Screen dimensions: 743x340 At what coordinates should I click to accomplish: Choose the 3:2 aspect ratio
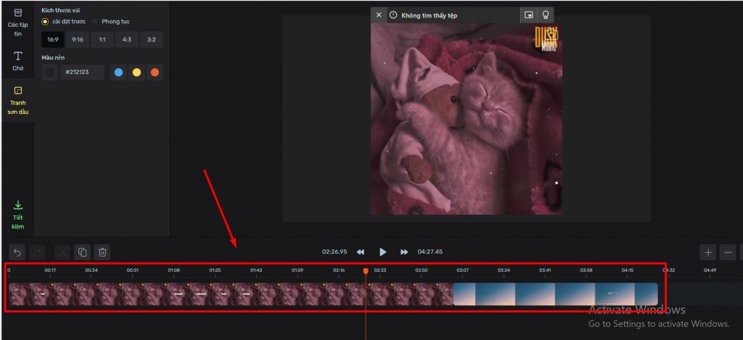[x=151, y=40]
